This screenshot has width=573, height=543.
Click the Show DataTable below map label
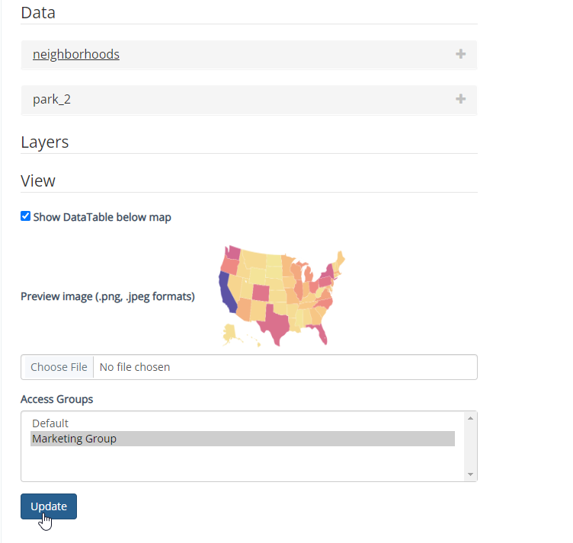pyautogui.click(x=102, y=217)
